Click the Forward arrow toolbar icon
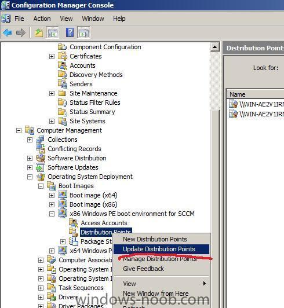Image resolution: width=284 pixels, height=308 pixels. [x=21, y=32]
